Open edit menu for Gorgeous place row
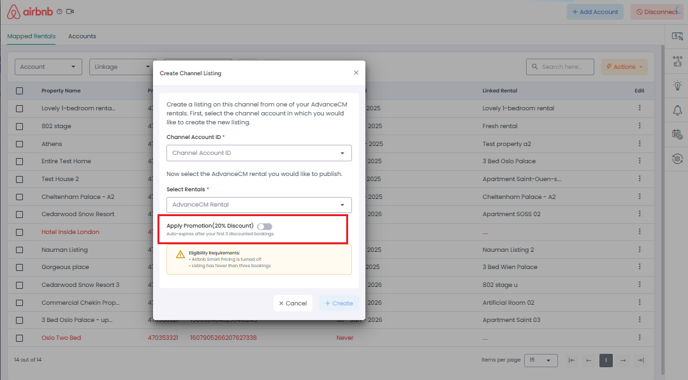 point(640,267)
